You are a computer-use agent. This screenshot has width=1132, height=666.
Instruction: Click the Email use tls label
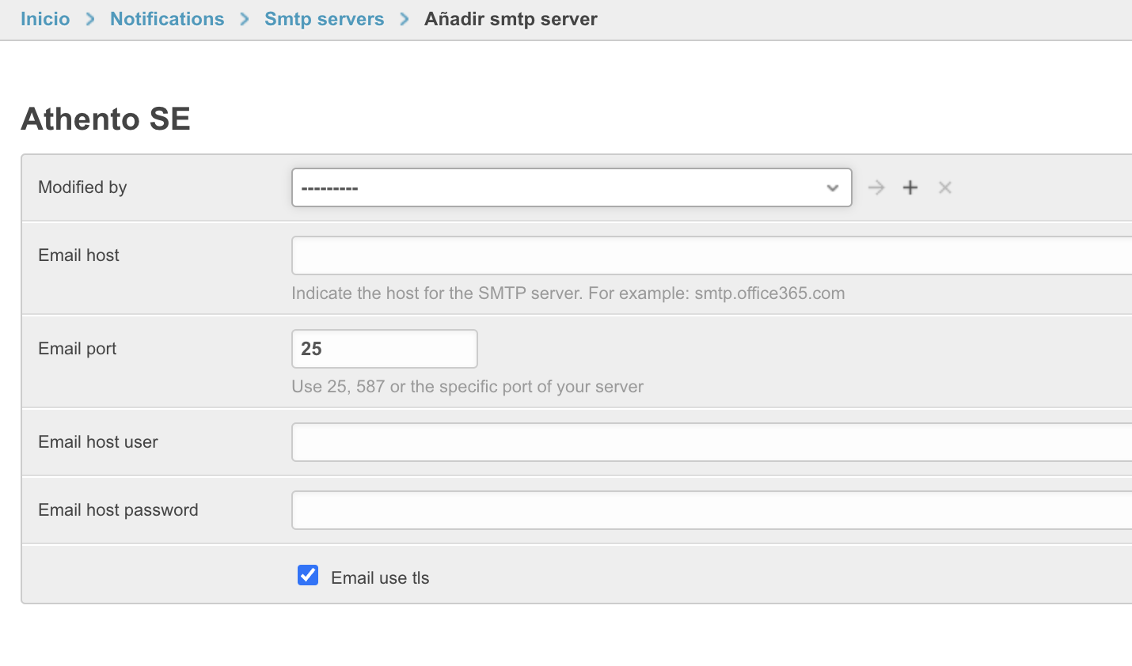point(380,578)
